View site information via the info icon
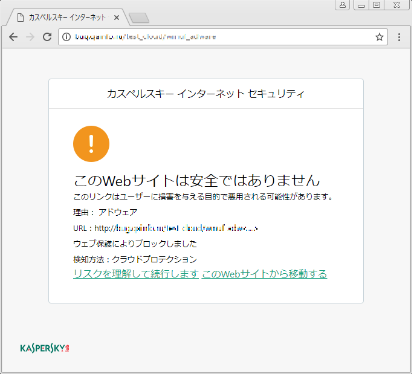Image resolution: width=414 pixels, height=376 pixels. tap(66, 37)
